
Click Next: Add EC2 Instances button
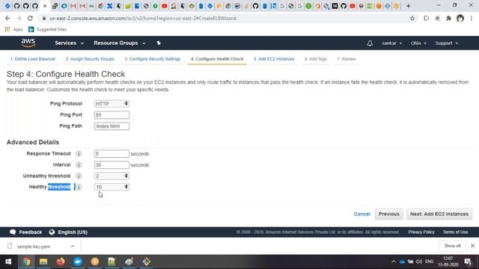439,214
